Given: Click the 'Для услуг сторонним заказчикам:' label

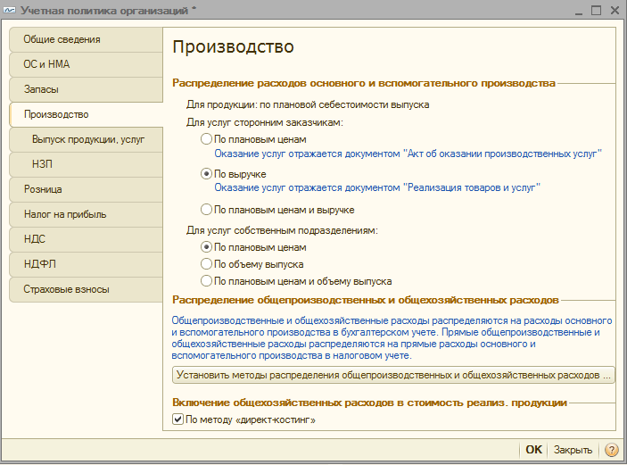Looking at the screenshot, I should coord(265,122).
